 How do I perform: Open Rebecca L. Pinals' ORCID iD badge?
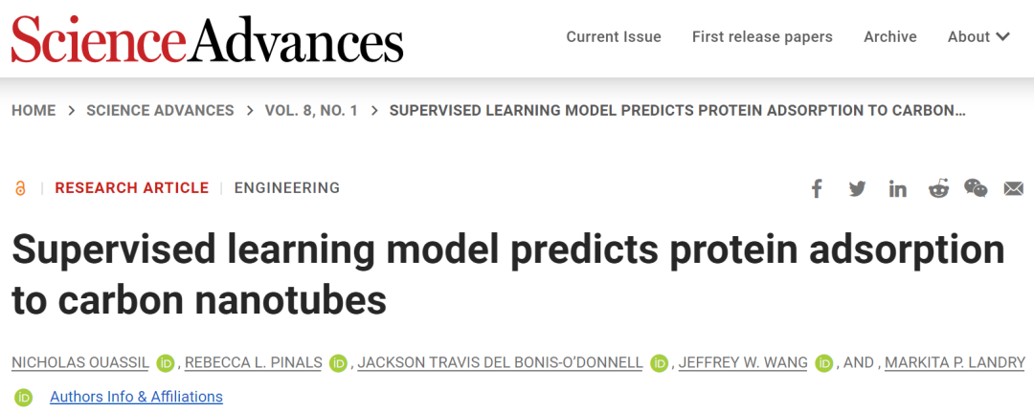pyautogui.click(x=338, y=362)
